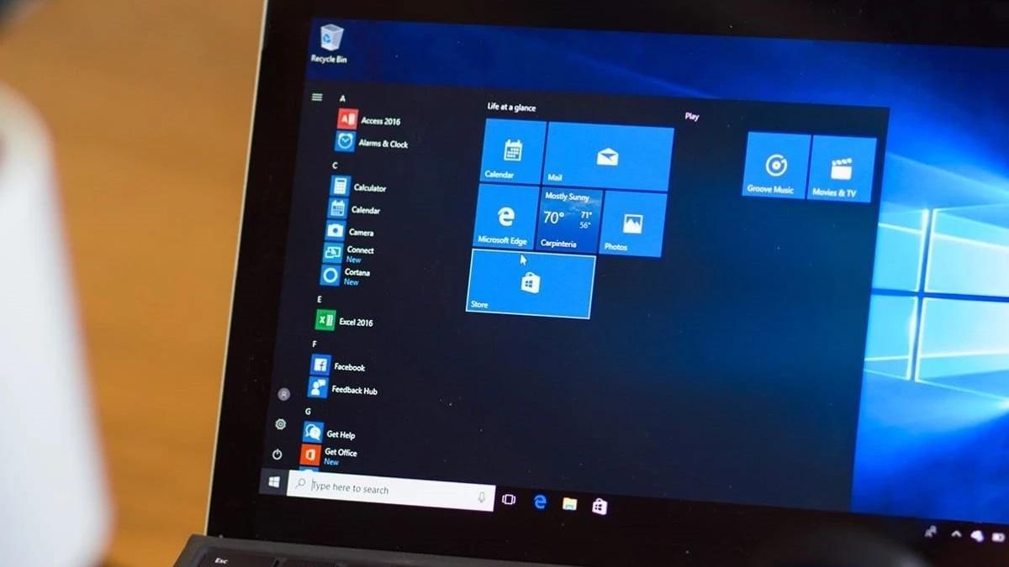Expand the Start menu hamburger button
Viewport: 1009px width, 567px height.
[317, 97]
